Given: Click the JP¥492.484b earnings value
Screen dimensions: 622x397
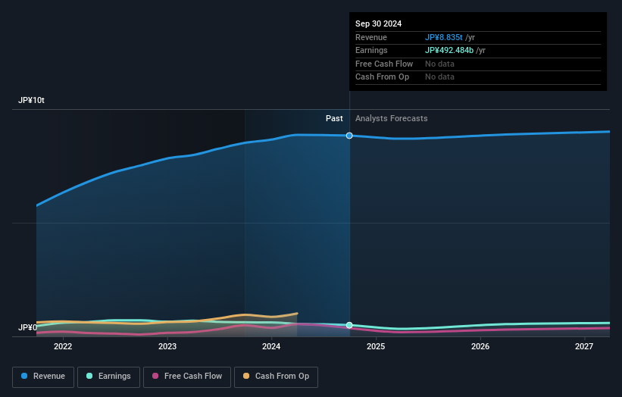Looking at the screenshot, I should pos(449,50).
